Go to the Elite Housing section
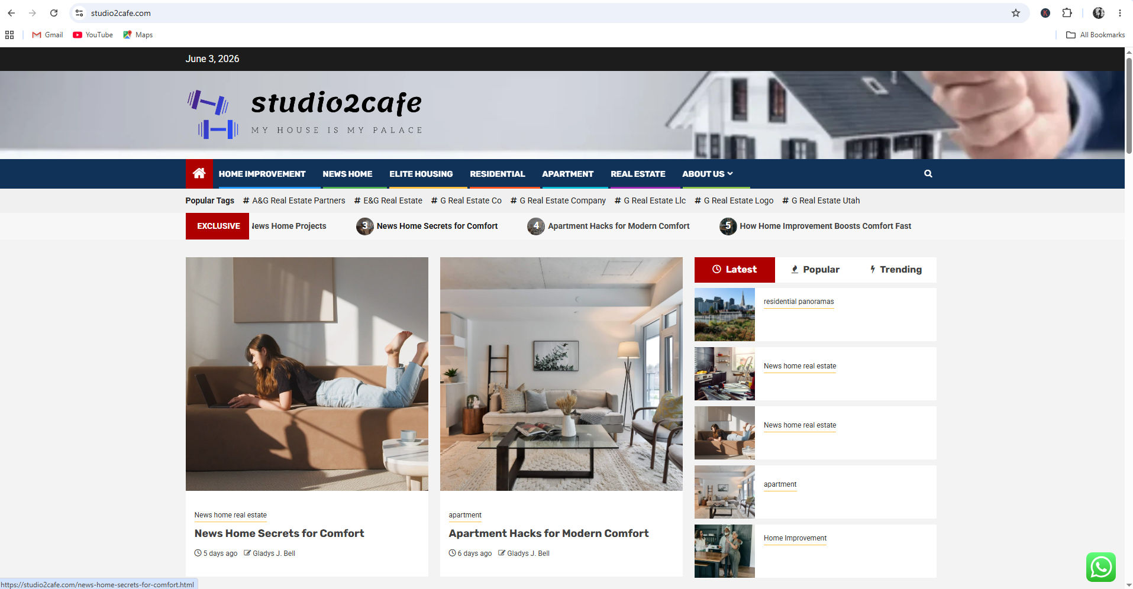The height and width of the screenshot is (589, 1133). pyautogui.click(x=421, y=174)
